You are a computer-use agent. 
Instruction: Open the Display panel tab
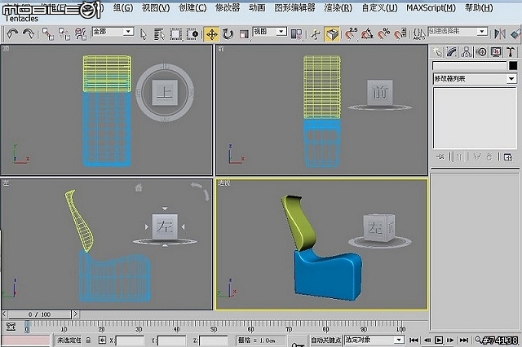point(496,52)
